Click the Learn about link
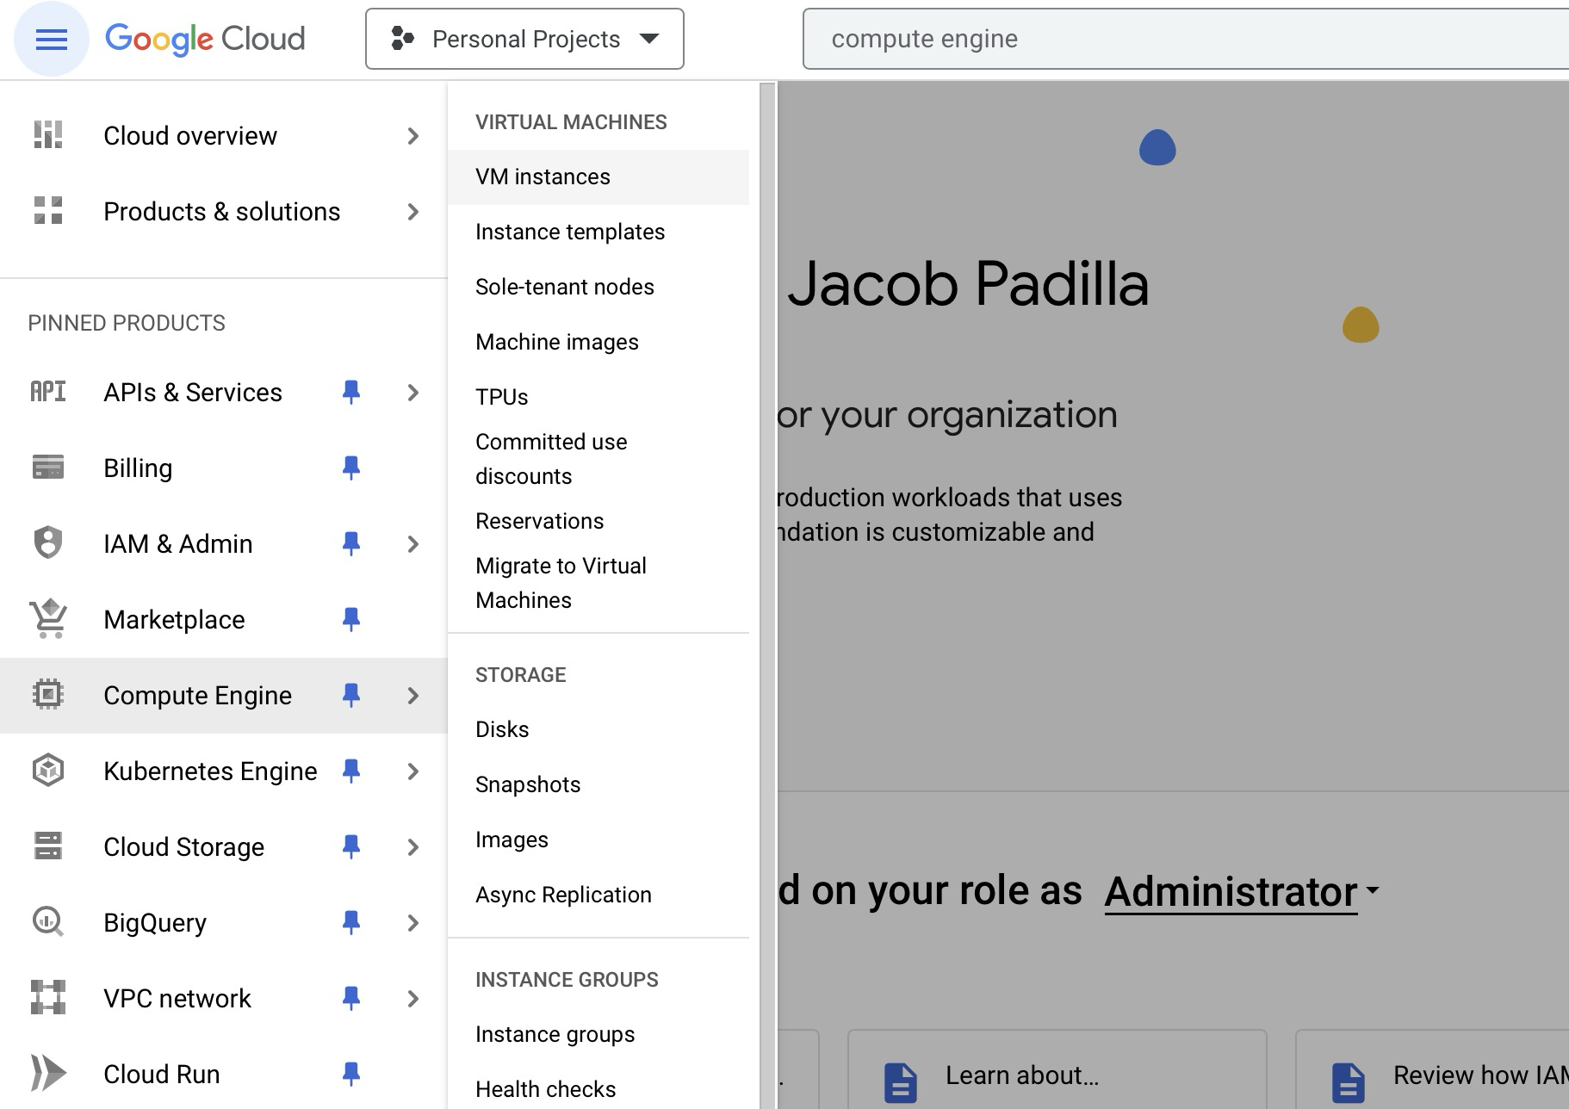 click(x=1021, y=1075)
